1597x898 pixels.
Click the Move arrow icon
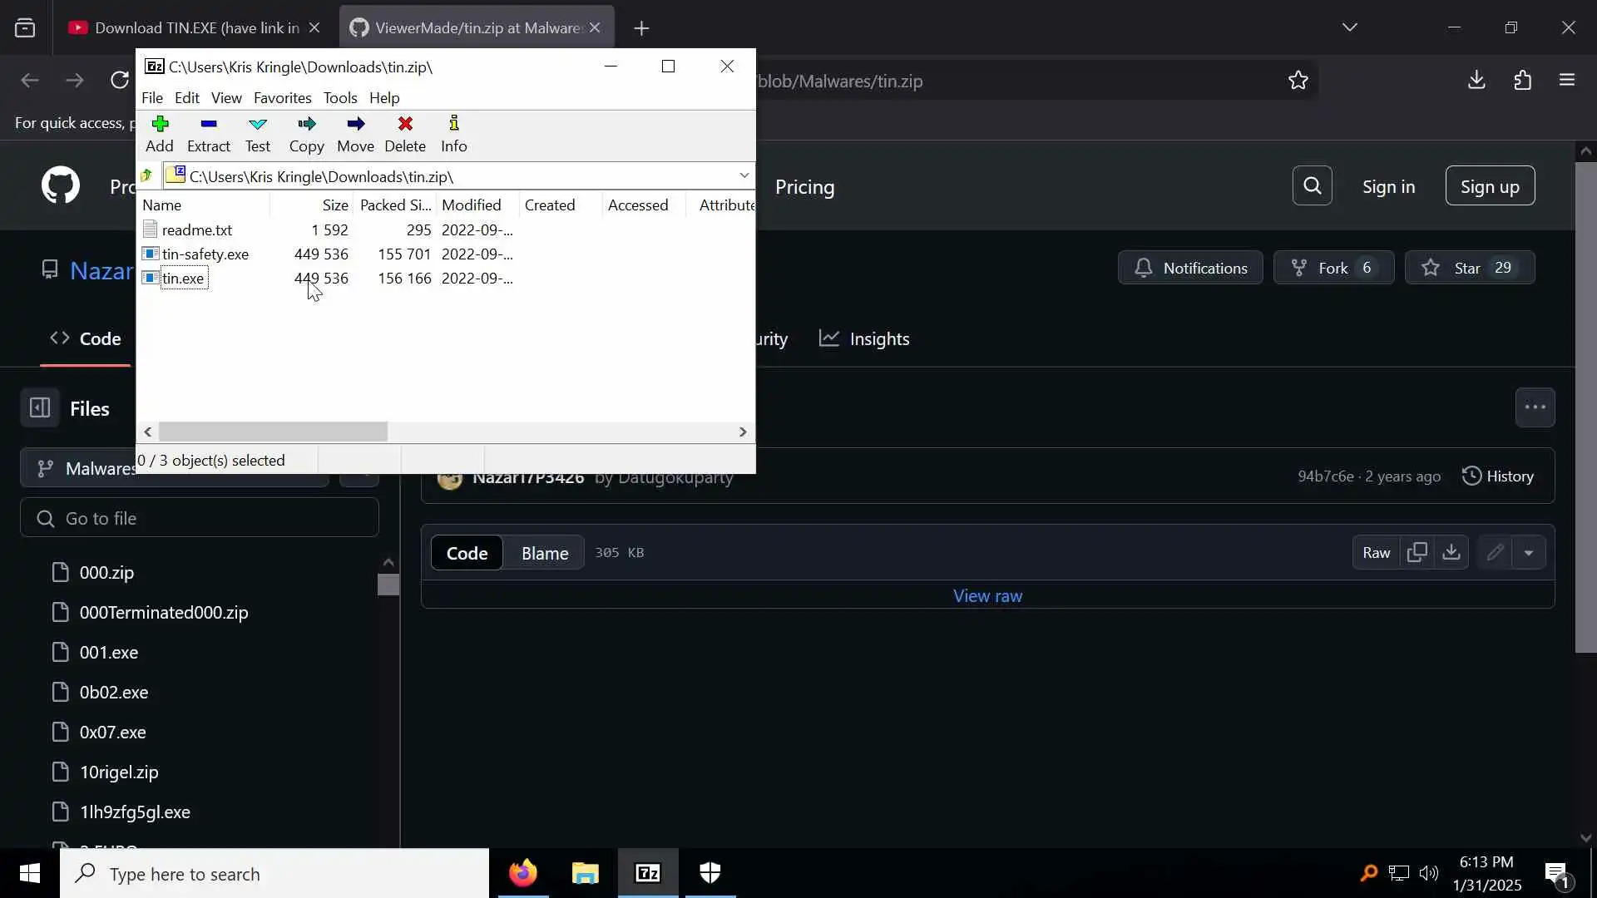355,125
